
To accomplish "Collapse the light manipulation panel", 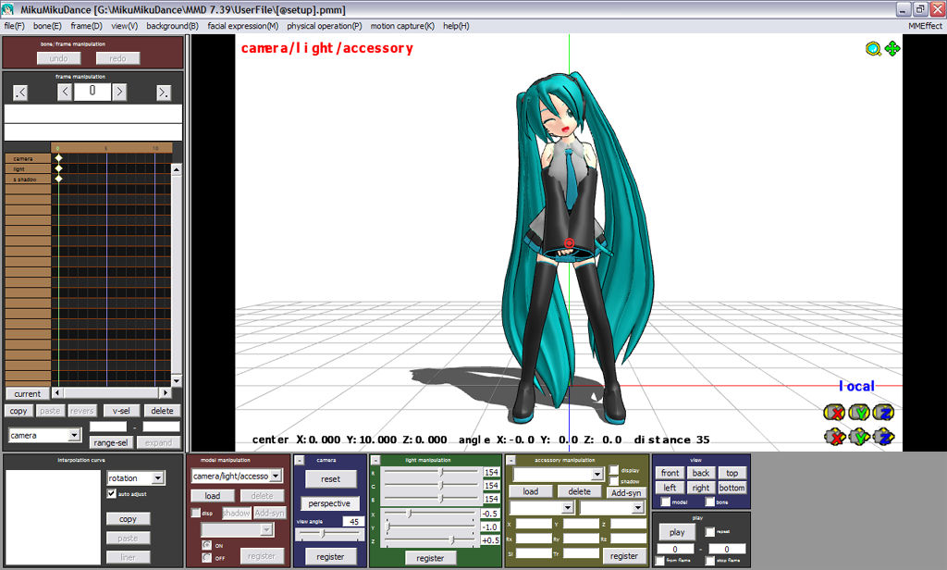I will point(375,461).
